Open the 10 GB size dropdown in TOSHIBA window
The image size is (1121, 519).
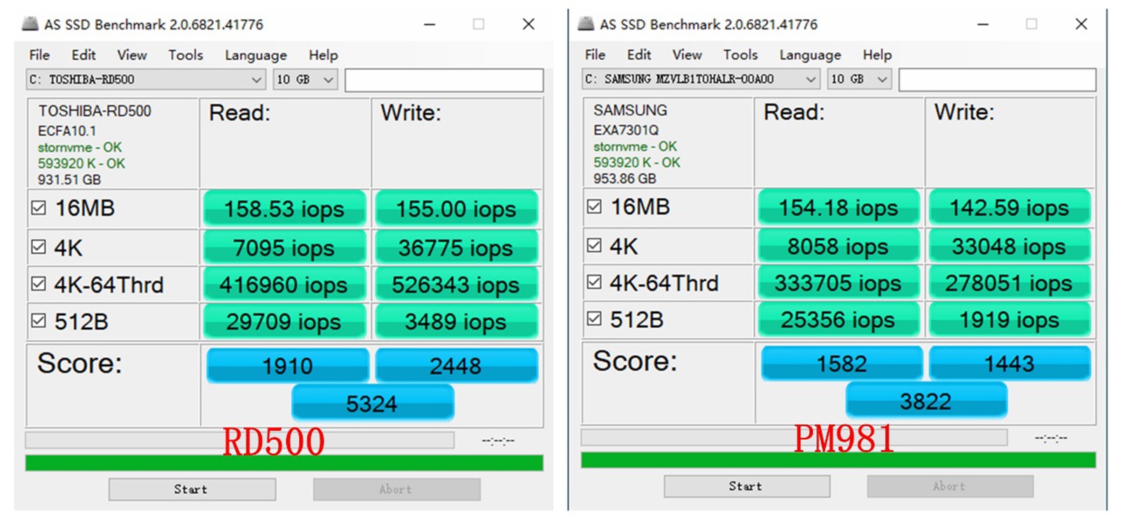pyautogui.click(x=328, y=80)
